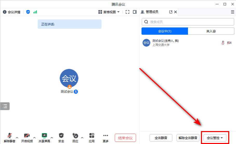
Task: Click the magnifier icon in search box
Action: pos(146,22)
